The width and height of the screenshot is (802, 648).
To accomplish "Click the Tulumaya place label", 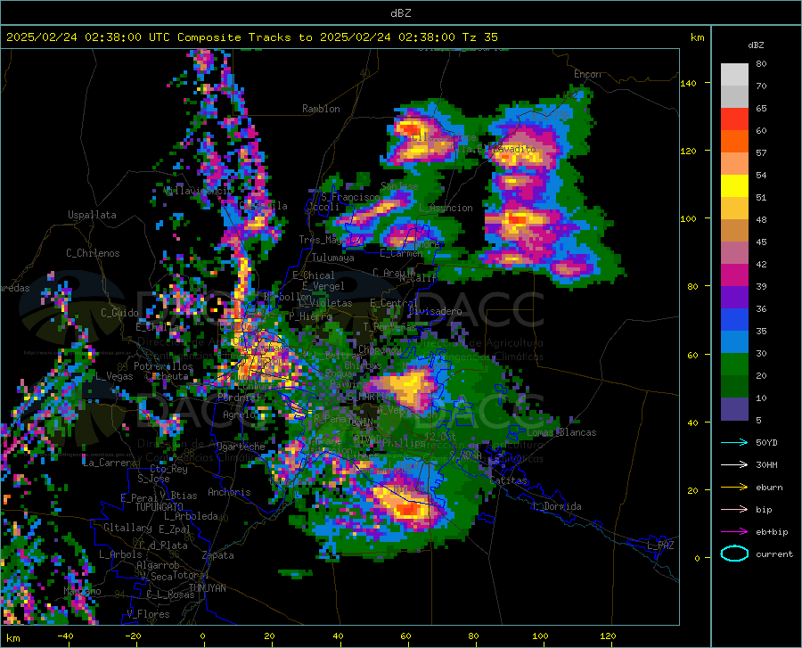I will 333,258.
